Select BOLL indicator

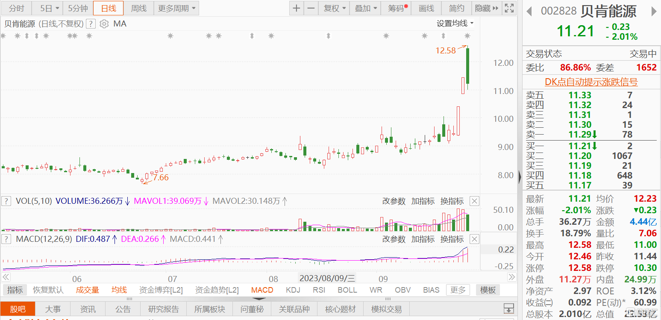[347, 290]
